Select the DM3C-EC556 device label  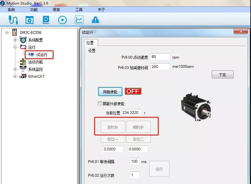pyautogui.click(x=31, y=33)
